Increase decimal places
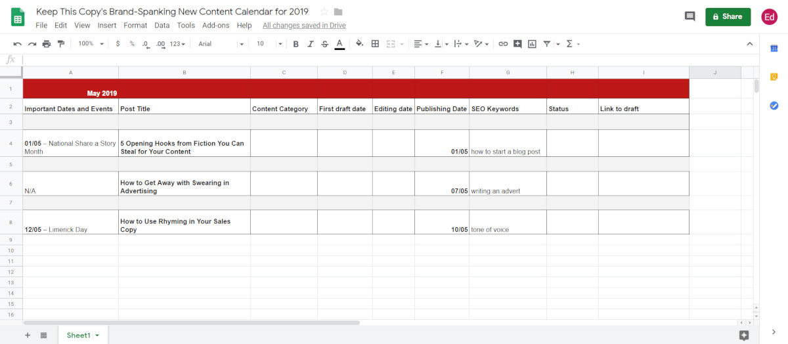Viewport: 788px width, 344px height. click(x=160, y=43)
